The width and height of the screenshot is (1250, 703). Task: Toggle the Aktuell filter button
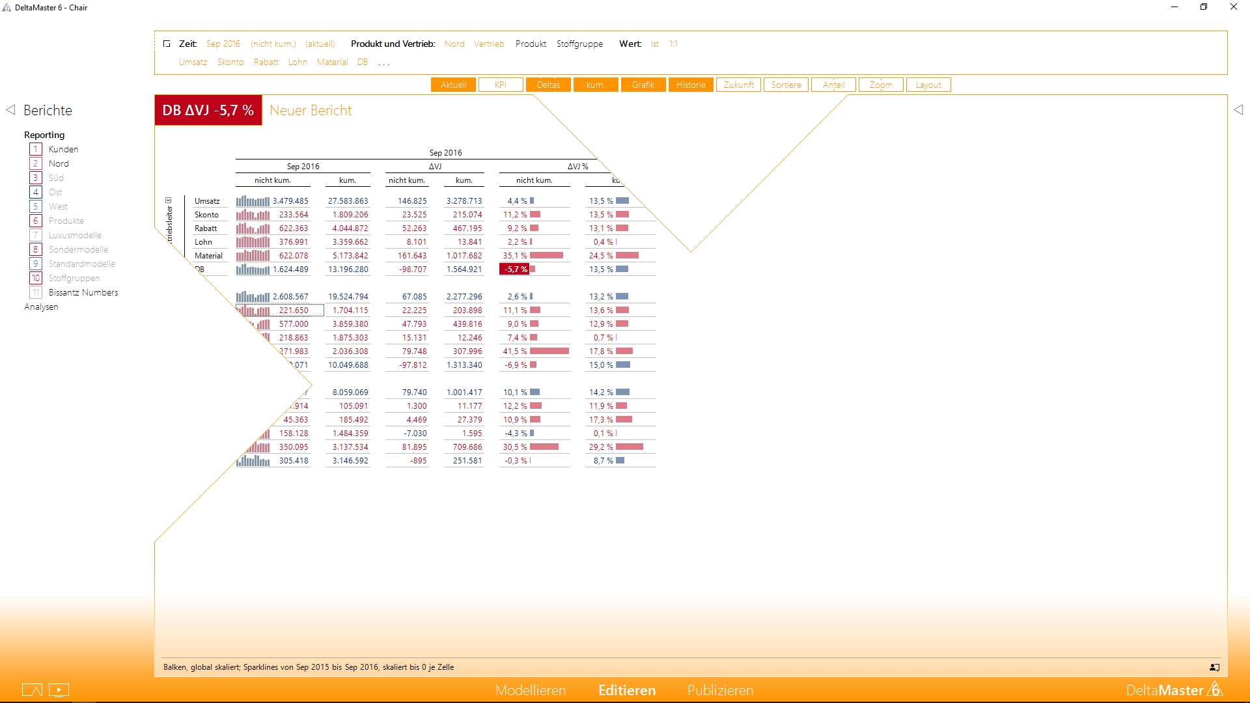pyautogui.click(x=453, y=85)
